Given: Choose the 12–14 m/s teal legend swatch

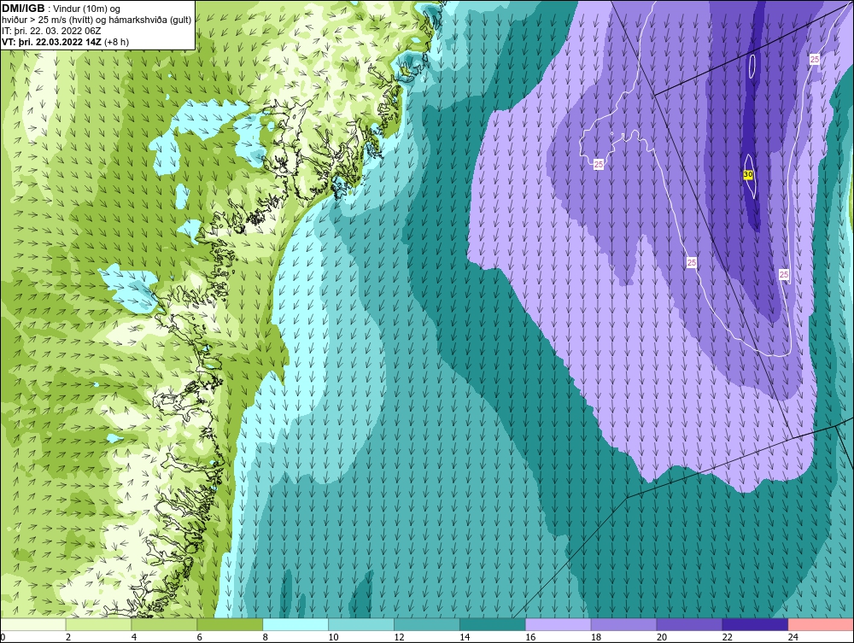Looking at the screenshot, I should (426, 624).
